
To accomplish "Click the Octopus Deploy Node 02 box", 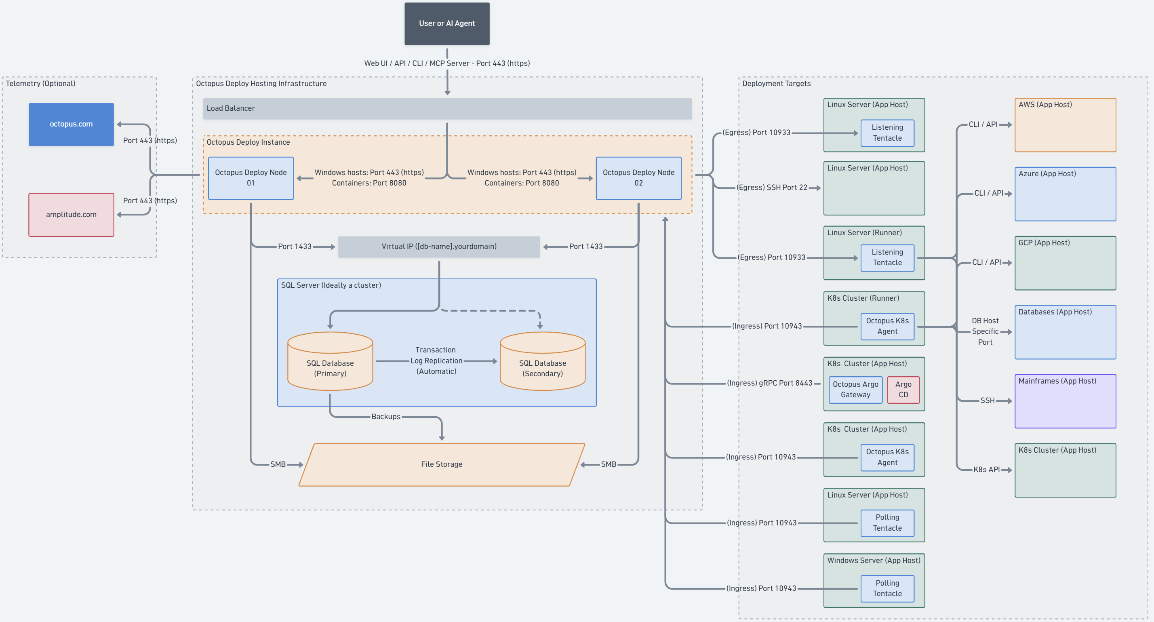I will (638, 178).
